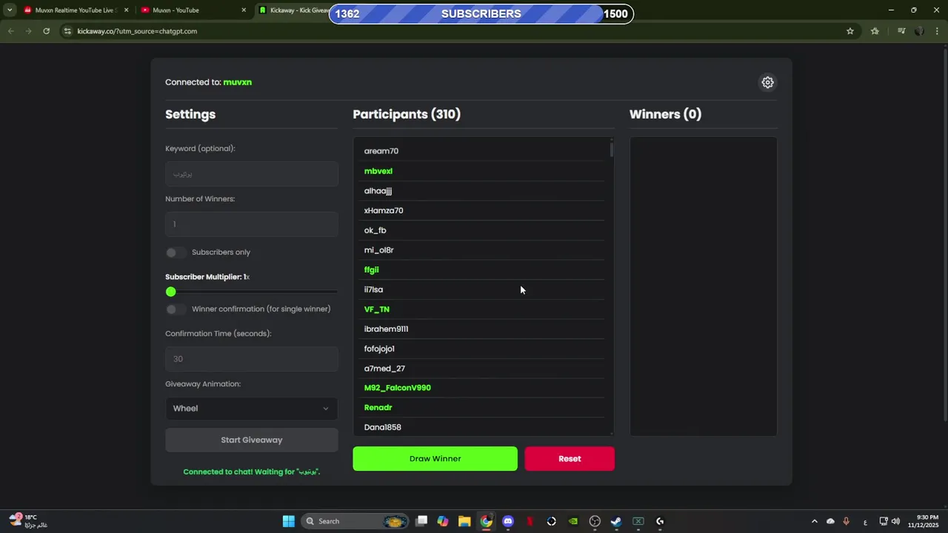Screen dimensions: 948x533
Task: Click the muvxn connected channel name
Action: 238,82
